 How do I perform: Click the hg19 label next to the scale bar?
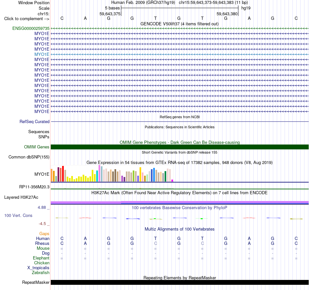[x=246, y=8]
